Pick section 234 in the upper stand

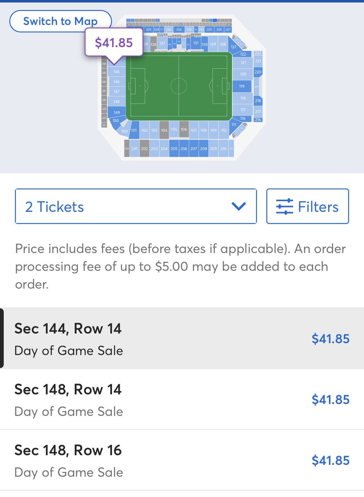click(179, 29)
